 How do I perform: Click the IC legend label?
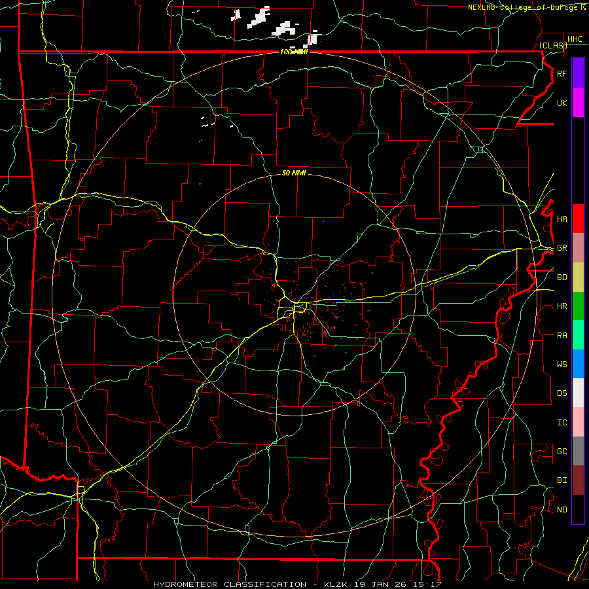562,423
